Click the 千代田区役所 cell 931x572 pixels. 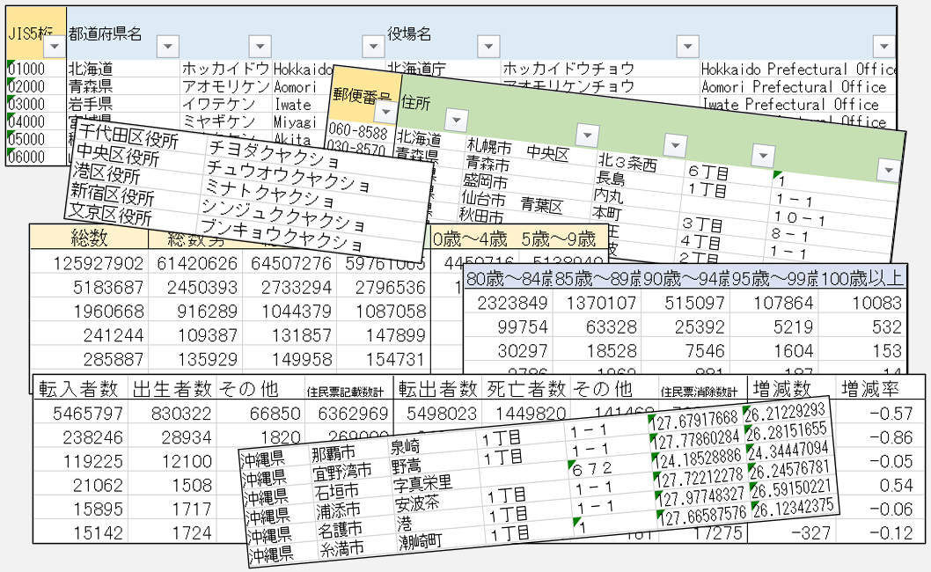pyautogui.click(x=128, y=136)
